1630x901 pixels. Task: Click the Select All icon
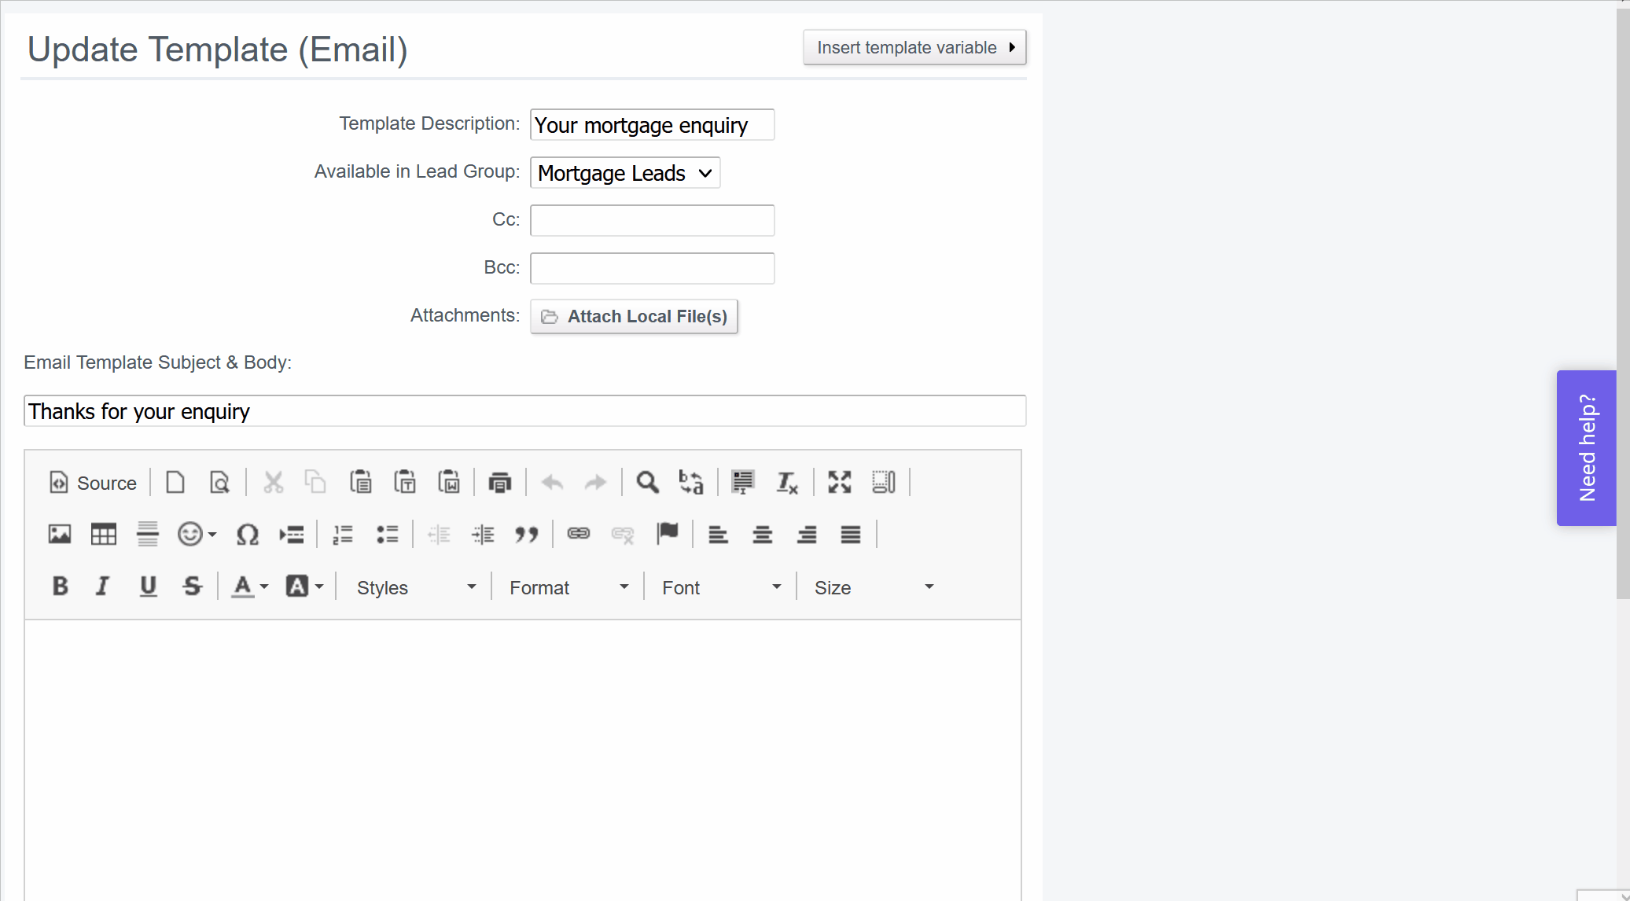coord(742,482)
